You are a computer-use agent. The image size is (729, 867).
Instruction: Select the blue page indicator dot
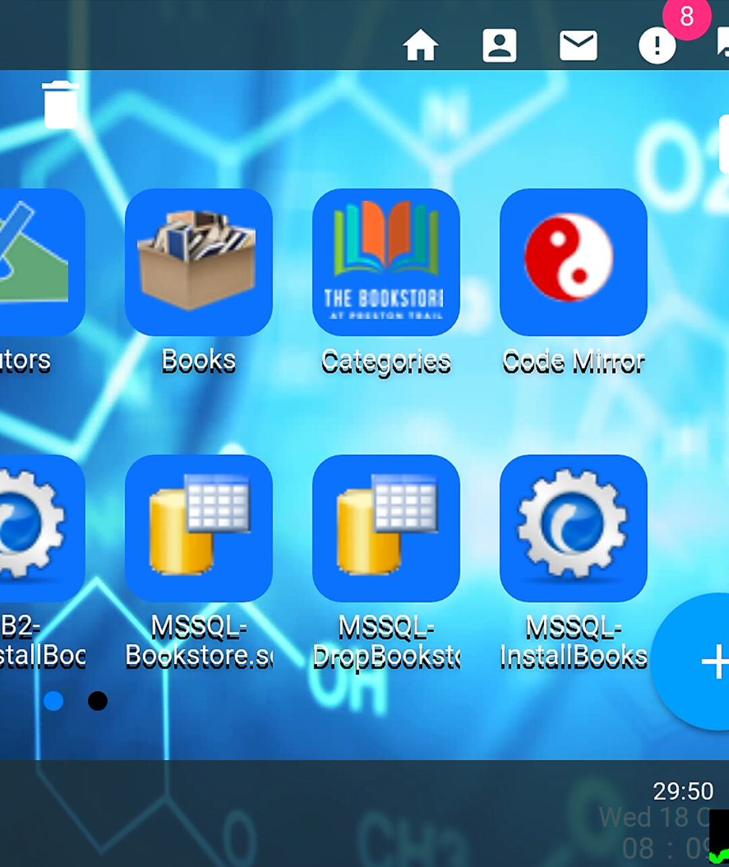coord(53,701)
